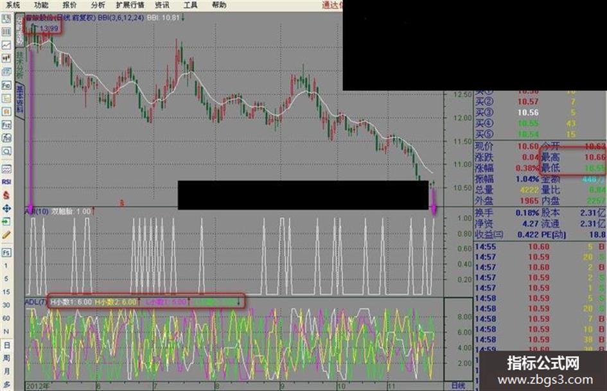Viewport: 607px width, 391px height.
Task: Click the 2012年 date axis label
Action: (x=38, y=386)
